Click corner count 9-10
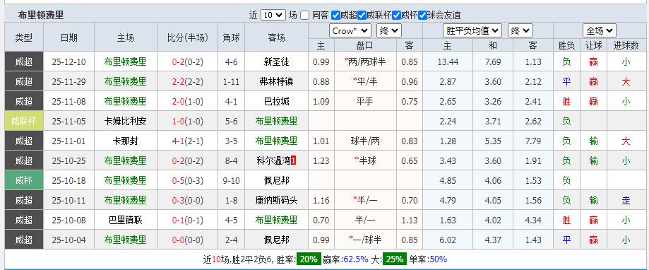 pos(232,181)
